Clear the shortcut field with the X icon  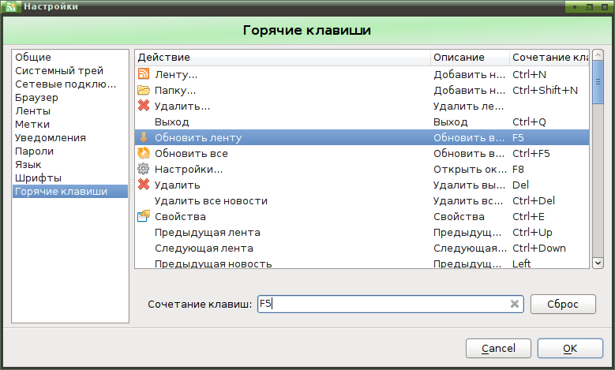pyautogui.click(x=515, y=304)
